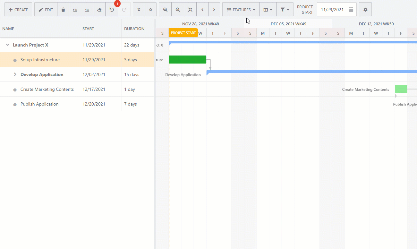Zoom out on the timeline
Screen dimensions: 417x249
pos(178,10)
